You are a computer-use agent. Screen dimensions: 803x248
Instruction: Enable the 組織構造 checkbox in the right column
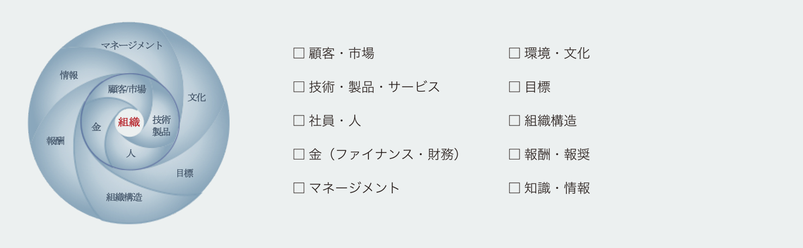(514, 120)
